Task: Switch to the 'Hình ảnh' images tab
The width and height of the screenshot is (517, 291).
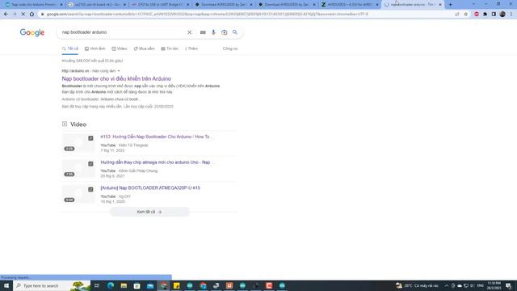Action: [95, 48]
